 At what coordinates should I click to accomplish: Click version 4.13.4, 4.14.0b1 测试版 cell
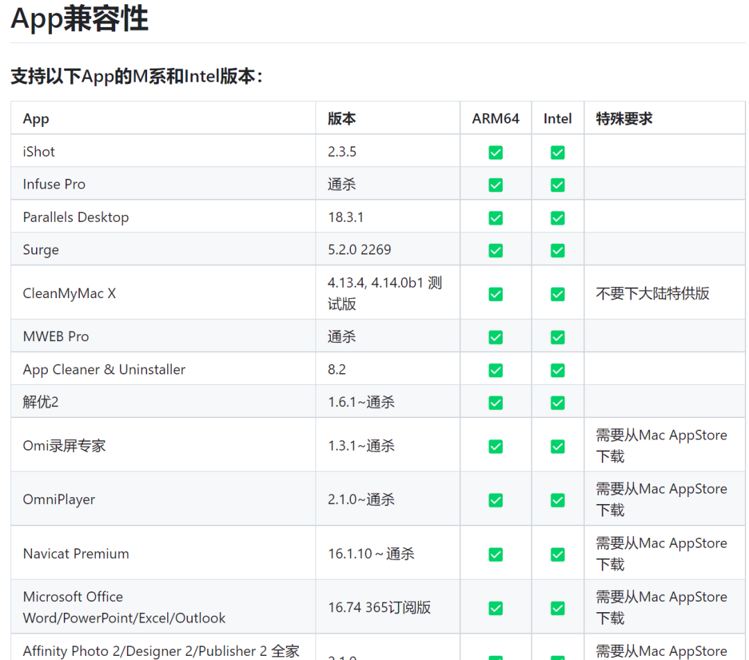coord(388,293)
